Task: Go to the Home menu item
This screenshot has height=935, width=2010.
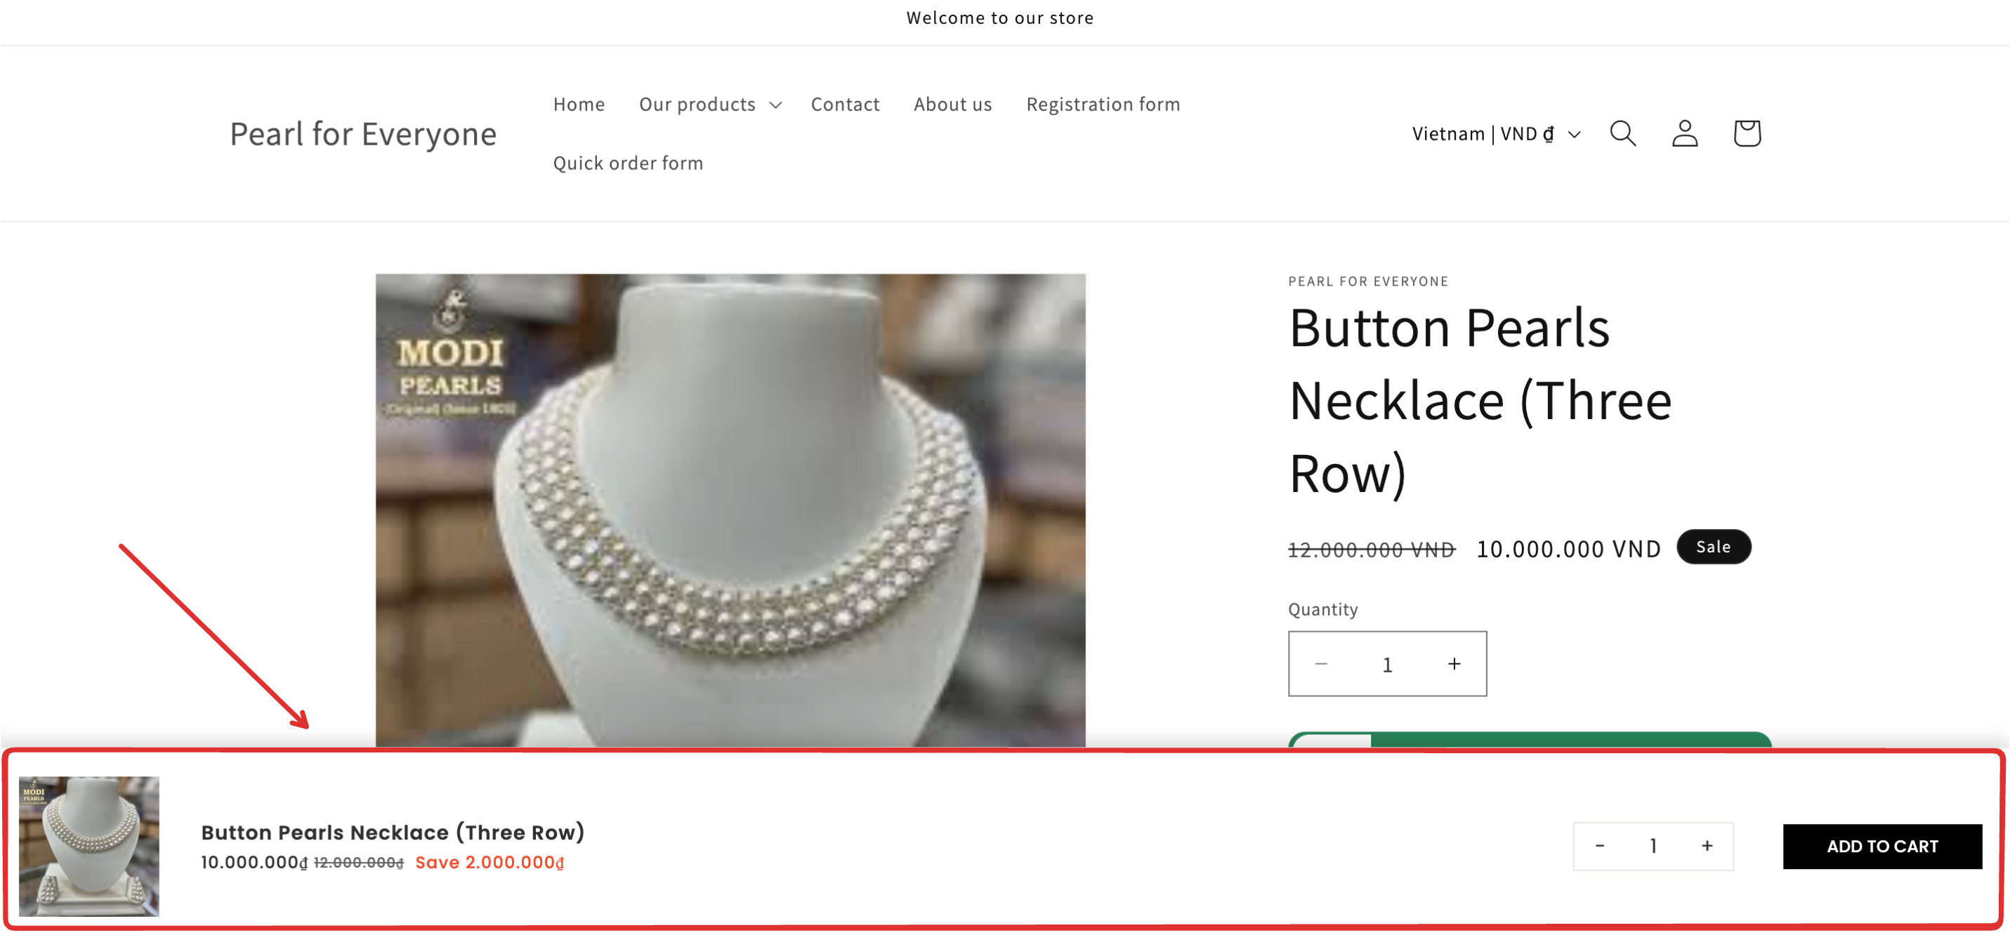Action: 578,105
